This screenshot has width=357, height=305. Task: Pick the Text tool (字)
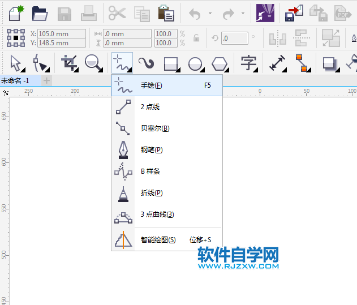point(248,63)
